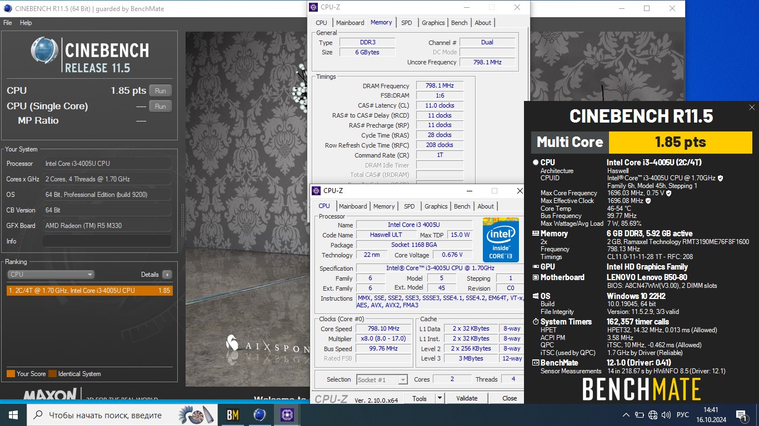Click the Tools button in CPU-Z
Screen dimensions: 759x426
tap(420, 398)
